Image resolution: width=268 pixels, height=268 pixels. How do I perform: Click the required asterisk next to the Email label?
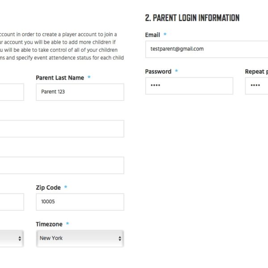tap(165, 34)
